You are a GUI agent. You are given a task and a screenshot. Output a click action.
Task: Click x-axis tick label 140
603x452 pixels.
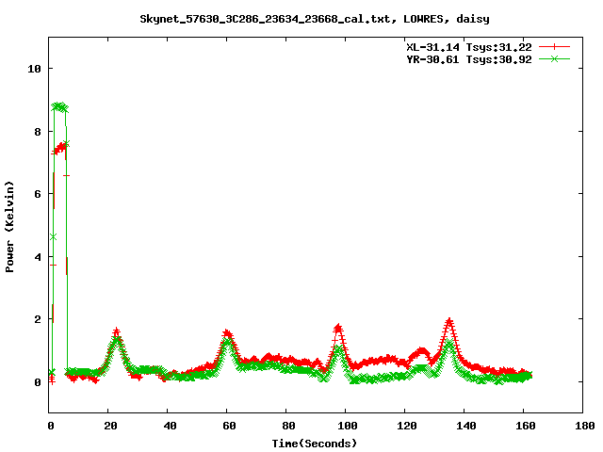click(466, 426)
